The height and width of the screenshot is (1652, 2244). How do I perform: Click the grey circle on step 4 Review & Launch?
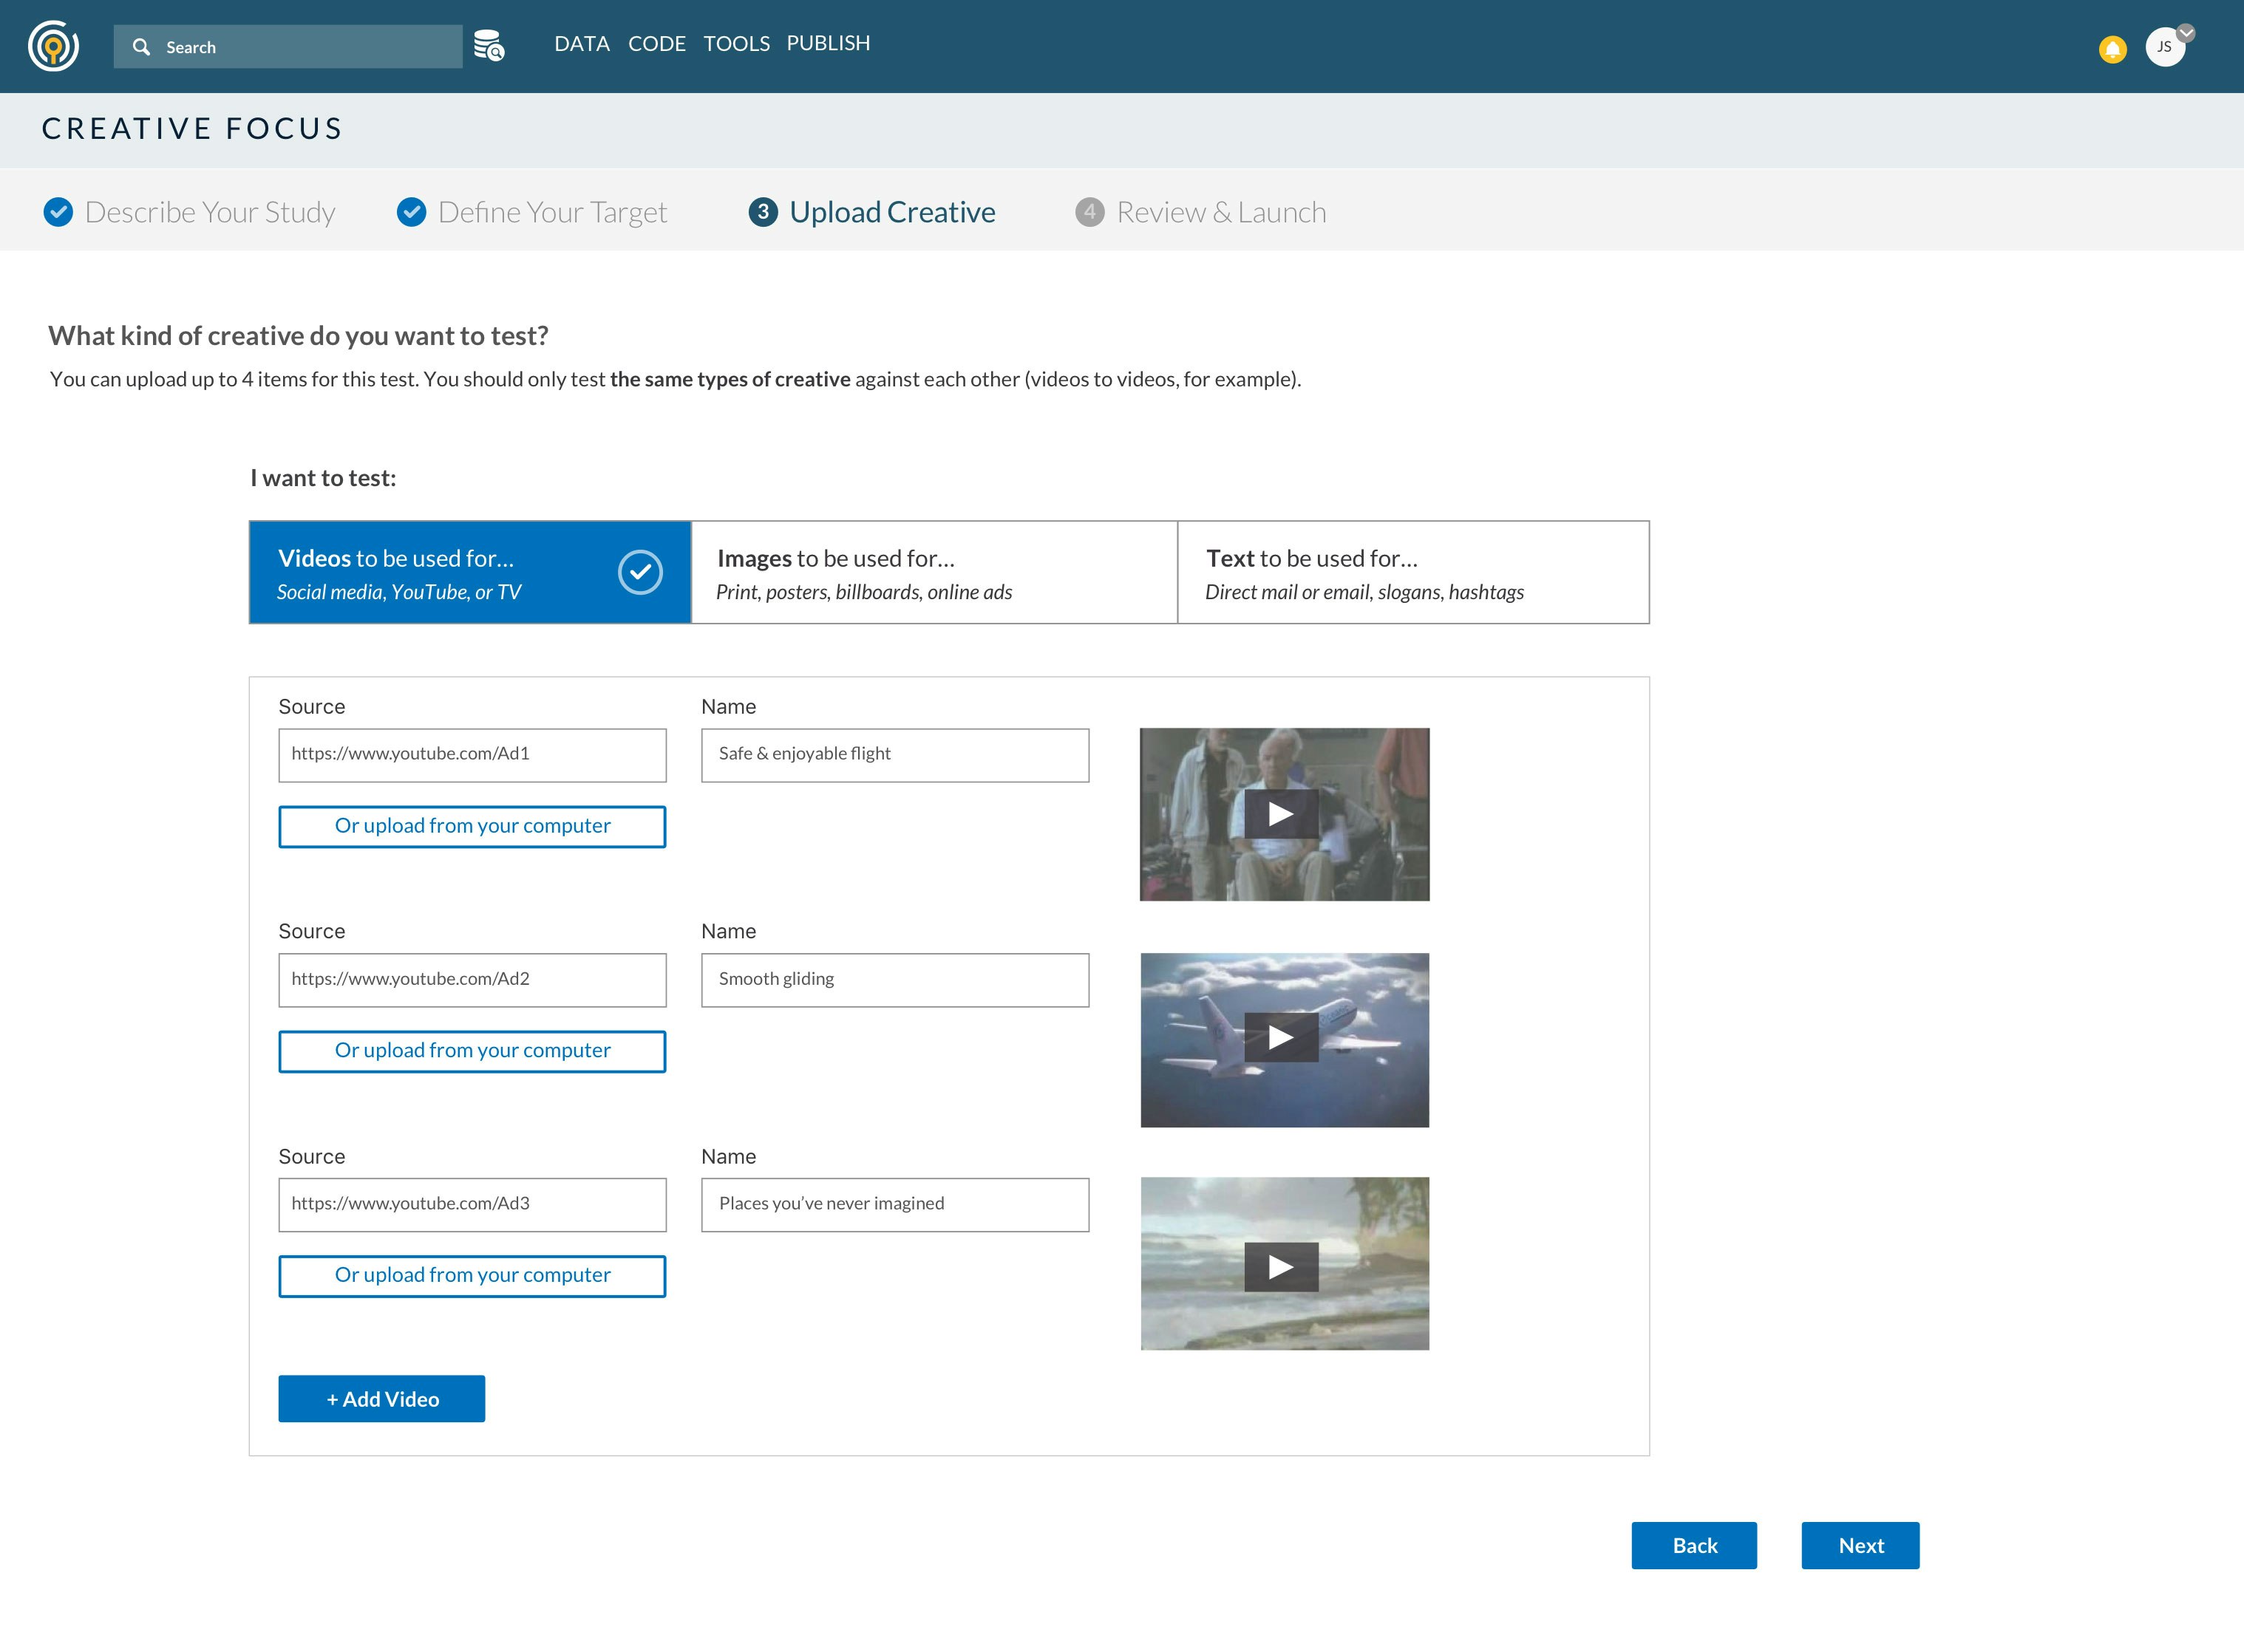point(1090,211)
